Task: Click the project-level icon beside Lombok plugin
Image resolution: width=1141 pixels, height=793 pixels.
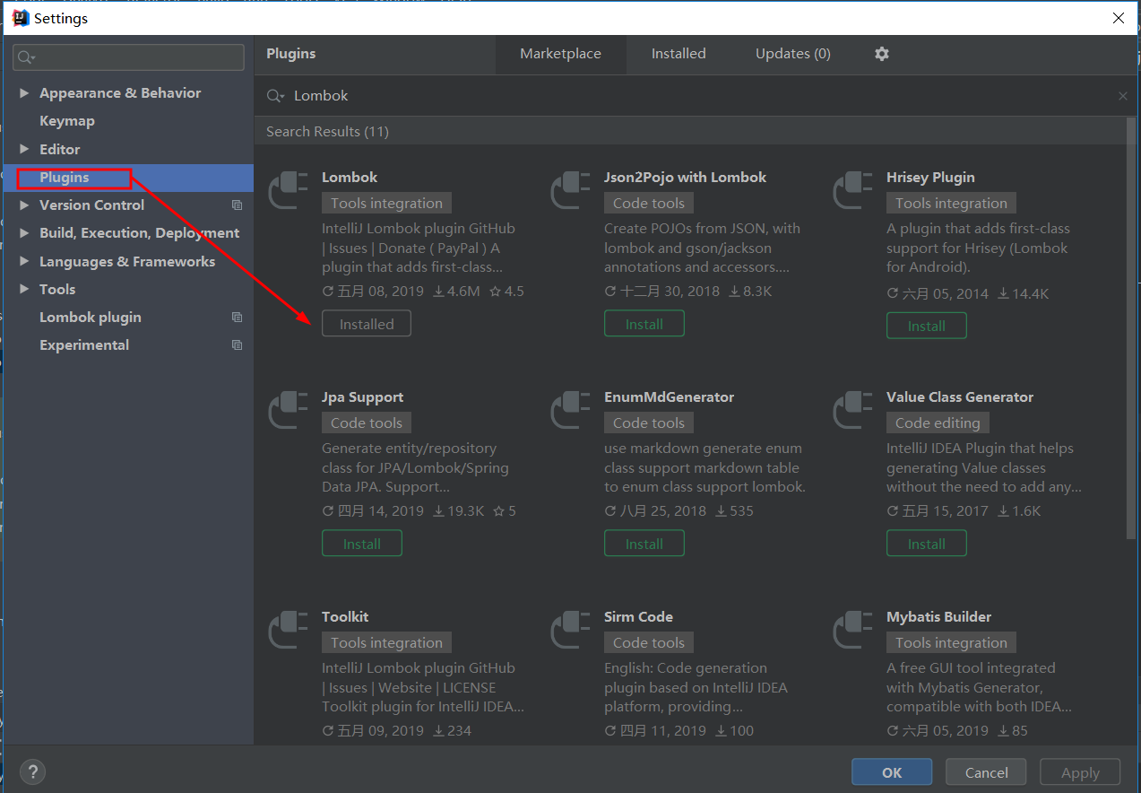Action: [x=237, y=318]
